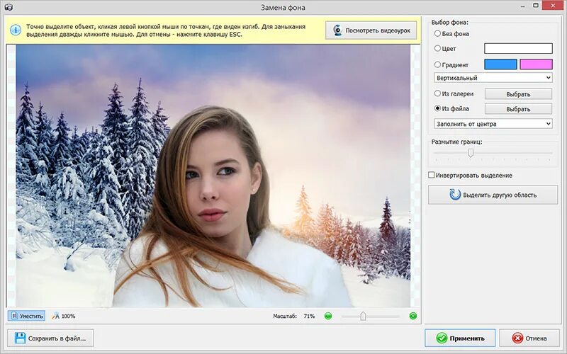Open the white color swatch for 'Цвет'
This screenshot has height=354, width=567.
[518, 48]
